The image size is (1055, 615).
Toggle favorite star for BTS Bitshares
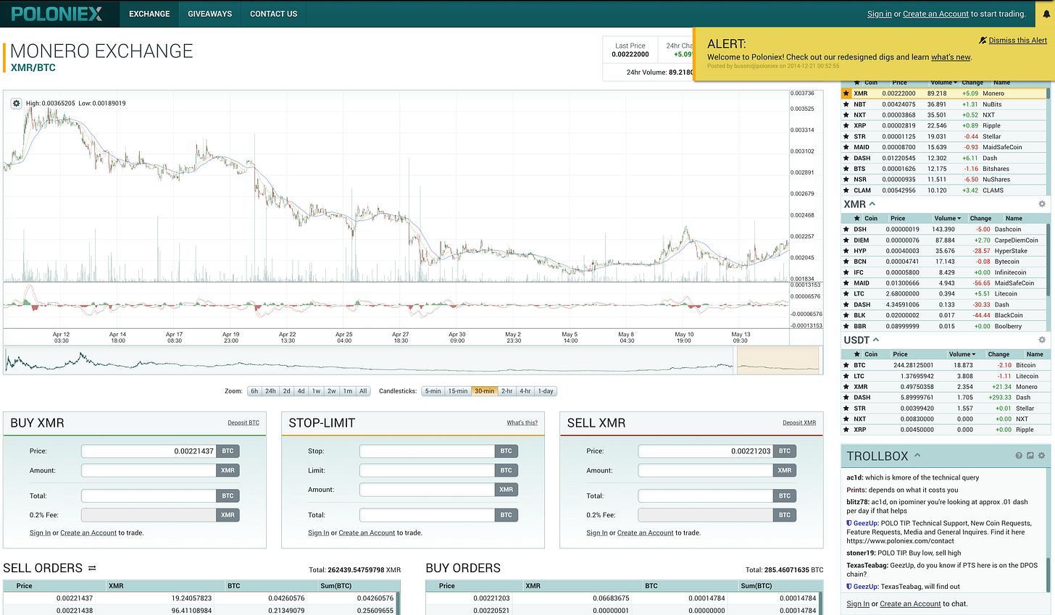(846, 169)
